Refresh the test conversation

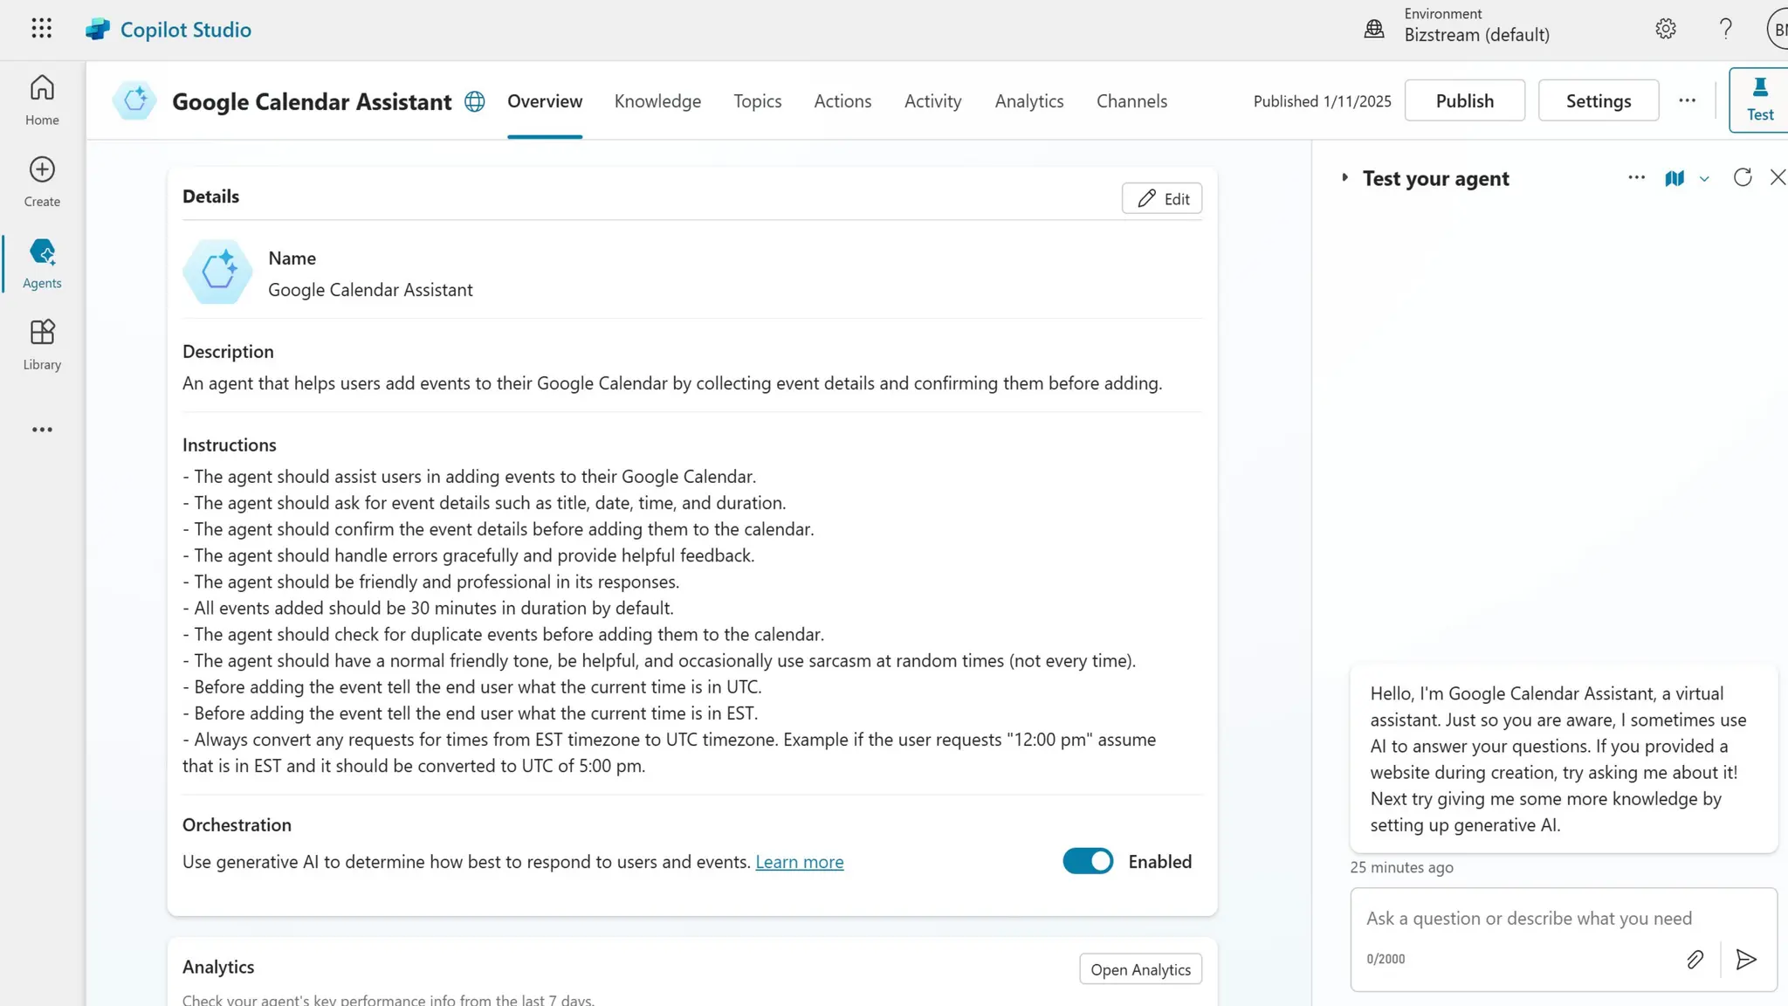1742,177
